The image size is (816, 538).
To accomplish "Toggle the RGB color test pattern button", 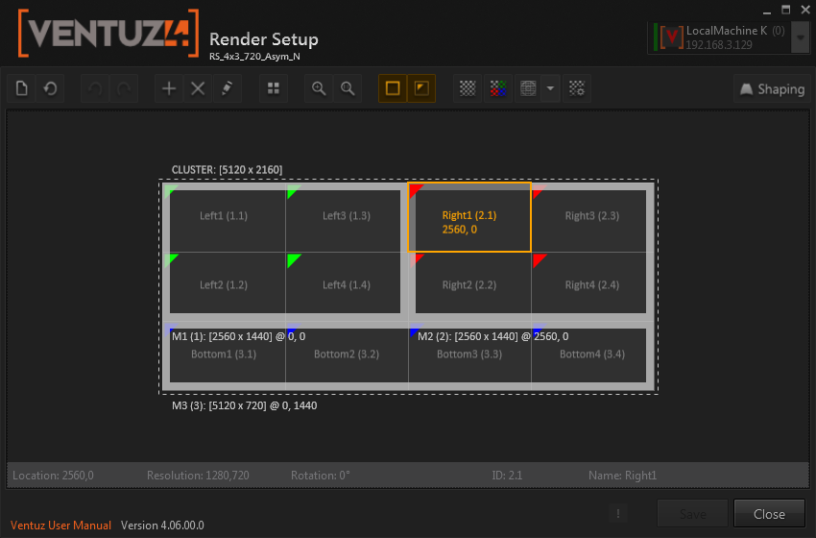I will click(x=496, y=88).
